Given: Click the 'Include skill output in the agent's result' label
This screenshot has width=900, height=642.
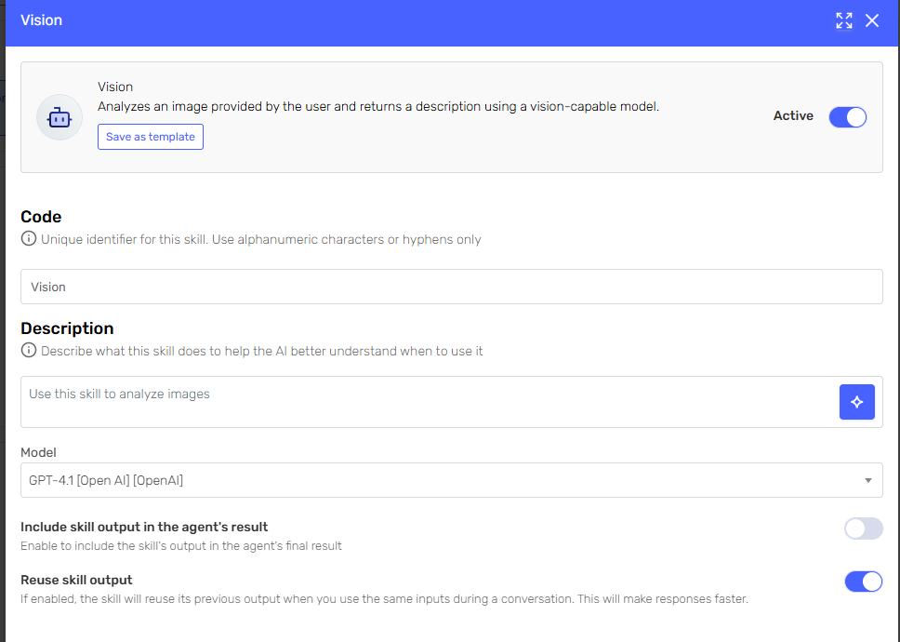Looking at the screenshot, I should click(144, 527).
